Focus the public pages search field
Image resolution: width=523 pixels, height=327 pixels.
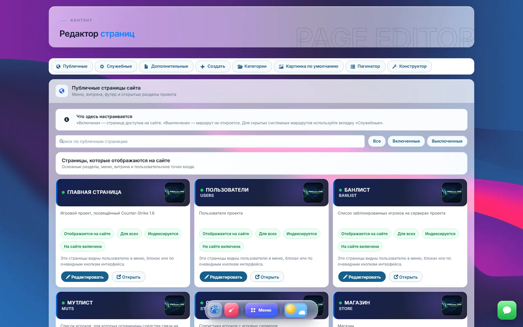point(210,141)
